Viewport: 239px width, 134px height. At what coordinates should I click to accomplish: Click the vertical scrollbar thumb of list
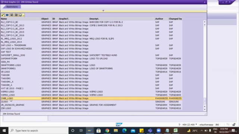point(205,100)
